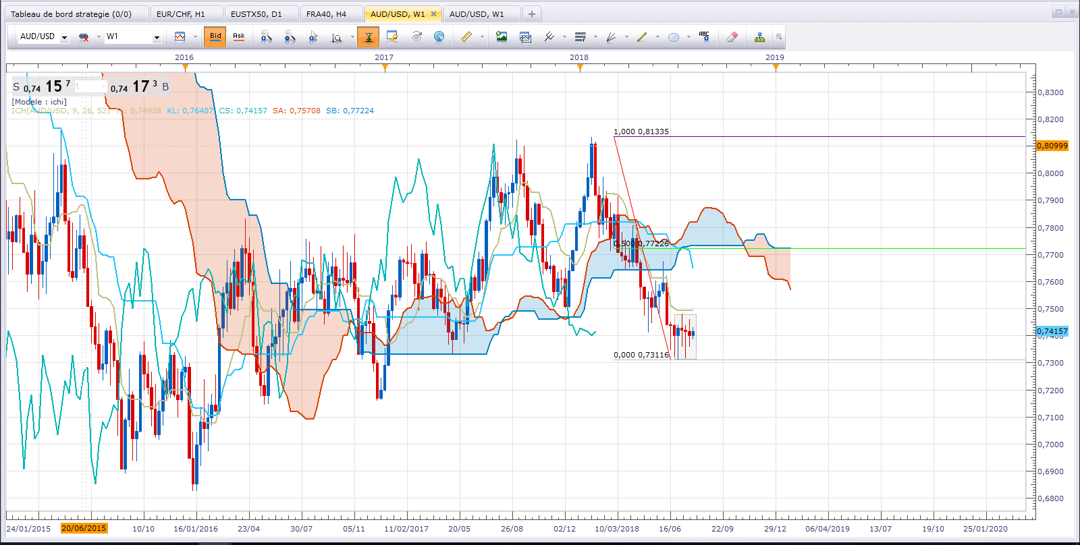This screenshot has width=1080, height=545.
Task: Switch to the EUR/CHF, H1 tab
Action: point(187,14)
